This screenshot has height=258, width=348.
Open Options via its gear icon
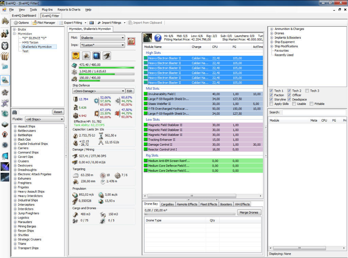click(16, 23)
